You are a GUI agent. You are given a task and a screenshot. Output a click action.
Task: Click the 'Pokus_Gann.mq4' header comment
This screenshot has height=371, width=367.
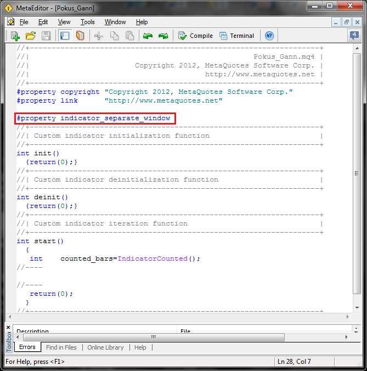tap(284, 57)
